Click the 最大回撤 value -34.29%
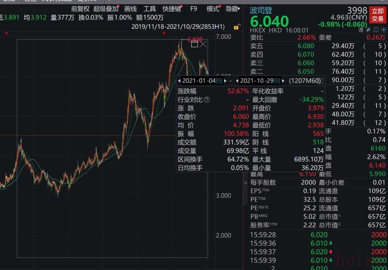Viewport: 388px width, 270px height. click(311, 100)
